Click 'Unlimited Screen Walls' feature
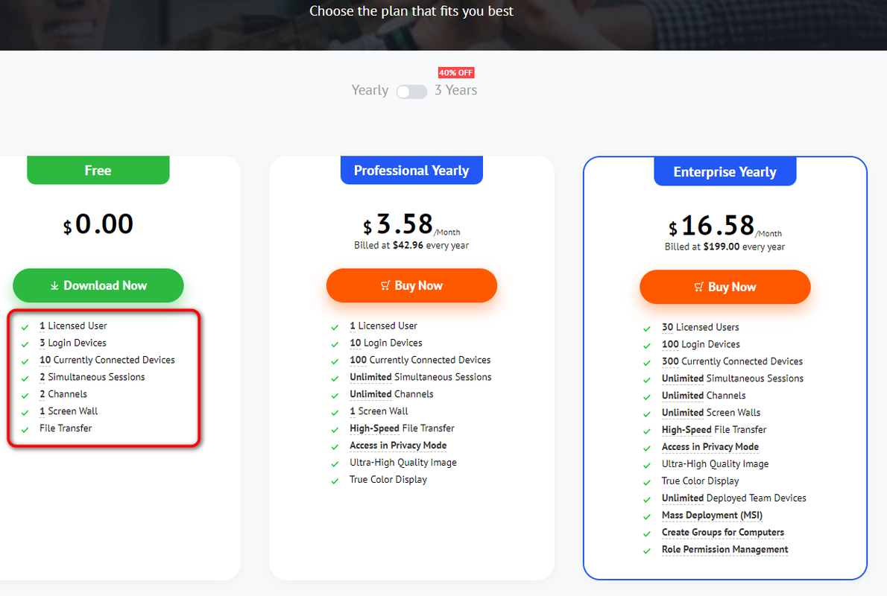 click(711, 412)
